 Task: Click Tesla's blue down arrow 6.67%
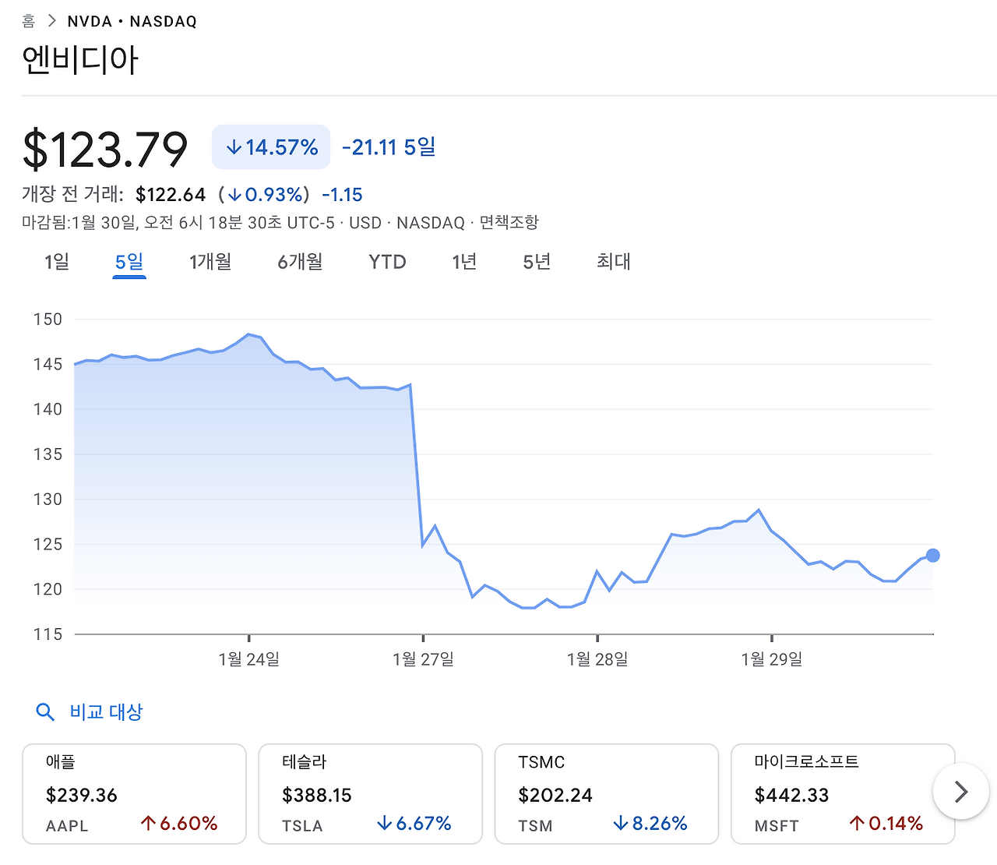tap(414, 824)
